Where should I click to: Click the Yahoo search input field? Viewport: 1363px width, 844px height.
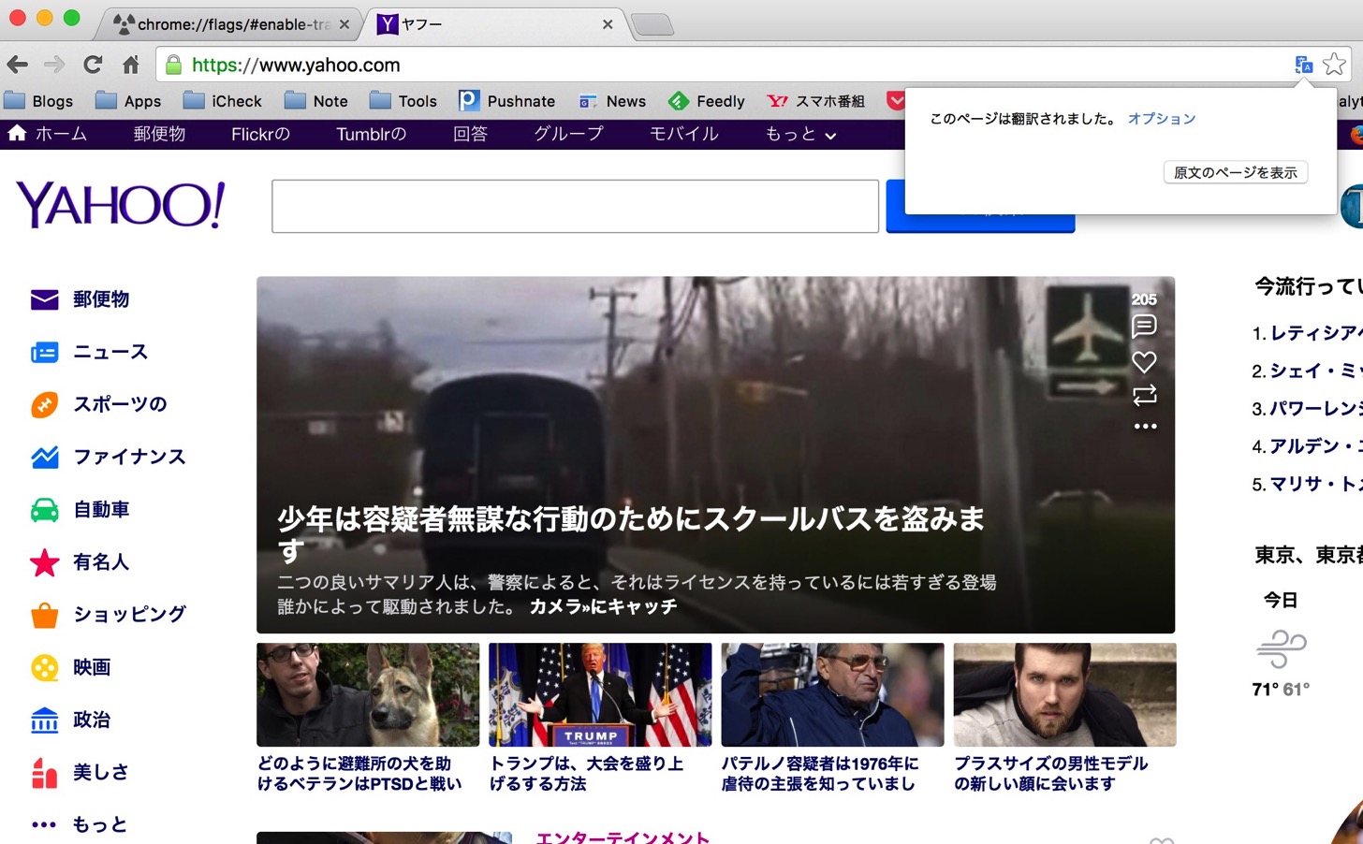click(575, 206)
